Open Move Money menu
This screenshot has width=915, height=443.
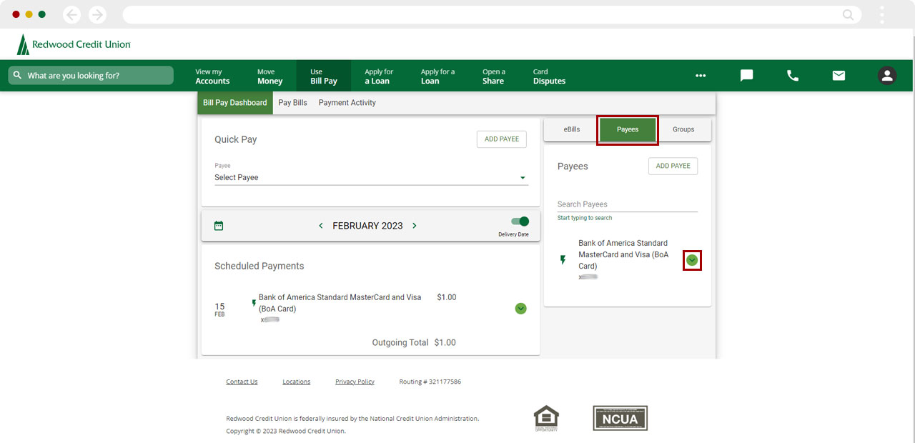point(270,76)
